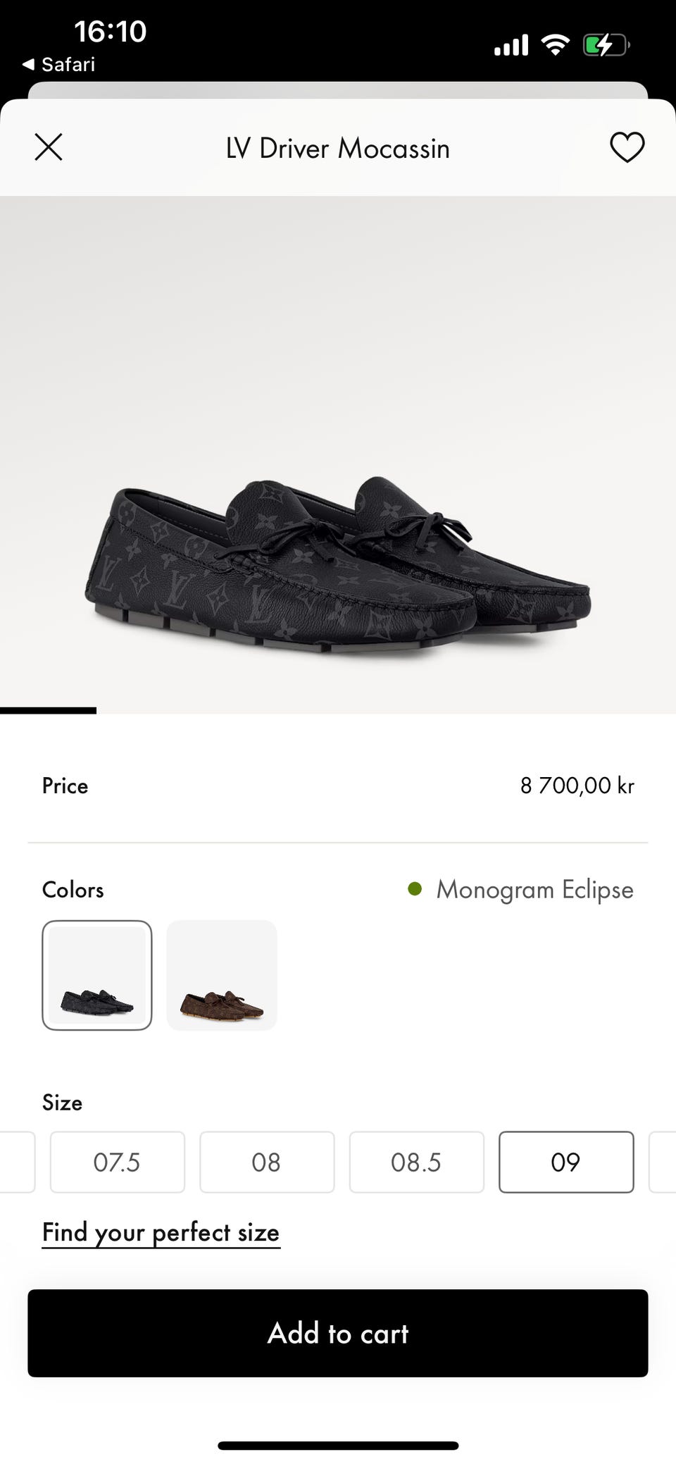Screen dimensions: 676x1464
Task: Choose size 09
Action: coord(566,1162)
